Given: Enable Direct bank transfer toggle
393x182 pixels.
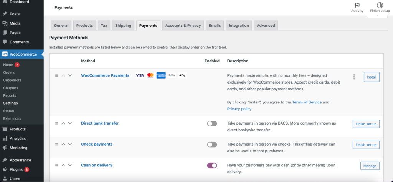Looking at the screenshot, I should pyautogui.click(x=212, y=124).
